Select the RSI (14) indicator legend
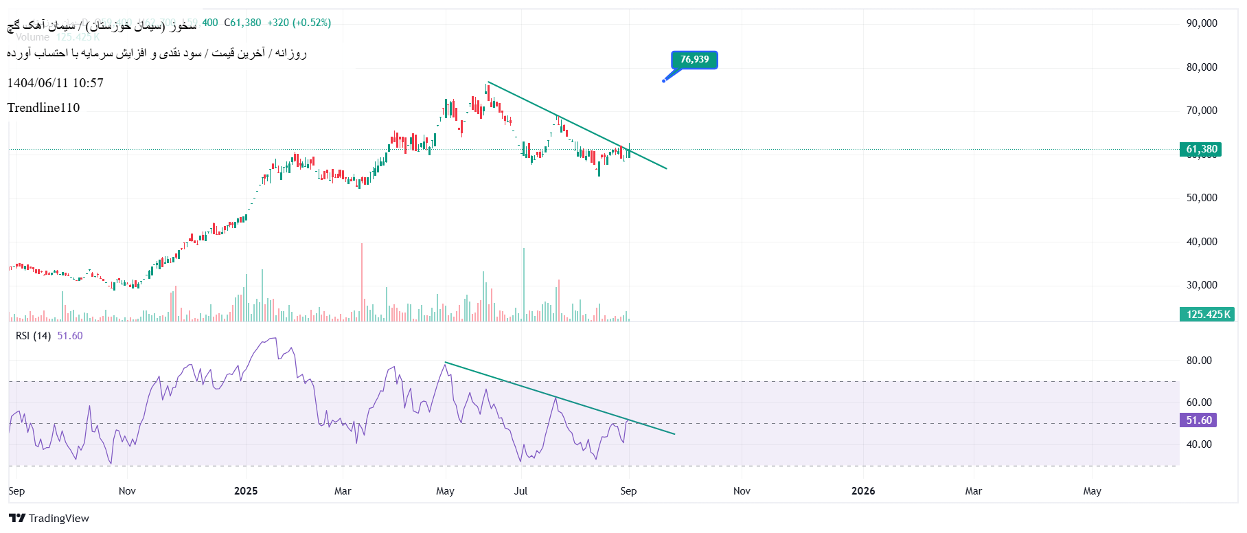 click(x=49, y=336)
